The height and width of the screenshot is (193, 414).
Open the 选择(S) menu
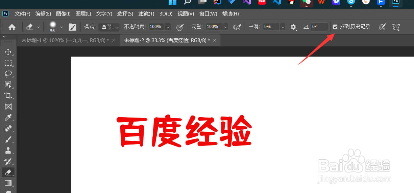pos(125,14)
